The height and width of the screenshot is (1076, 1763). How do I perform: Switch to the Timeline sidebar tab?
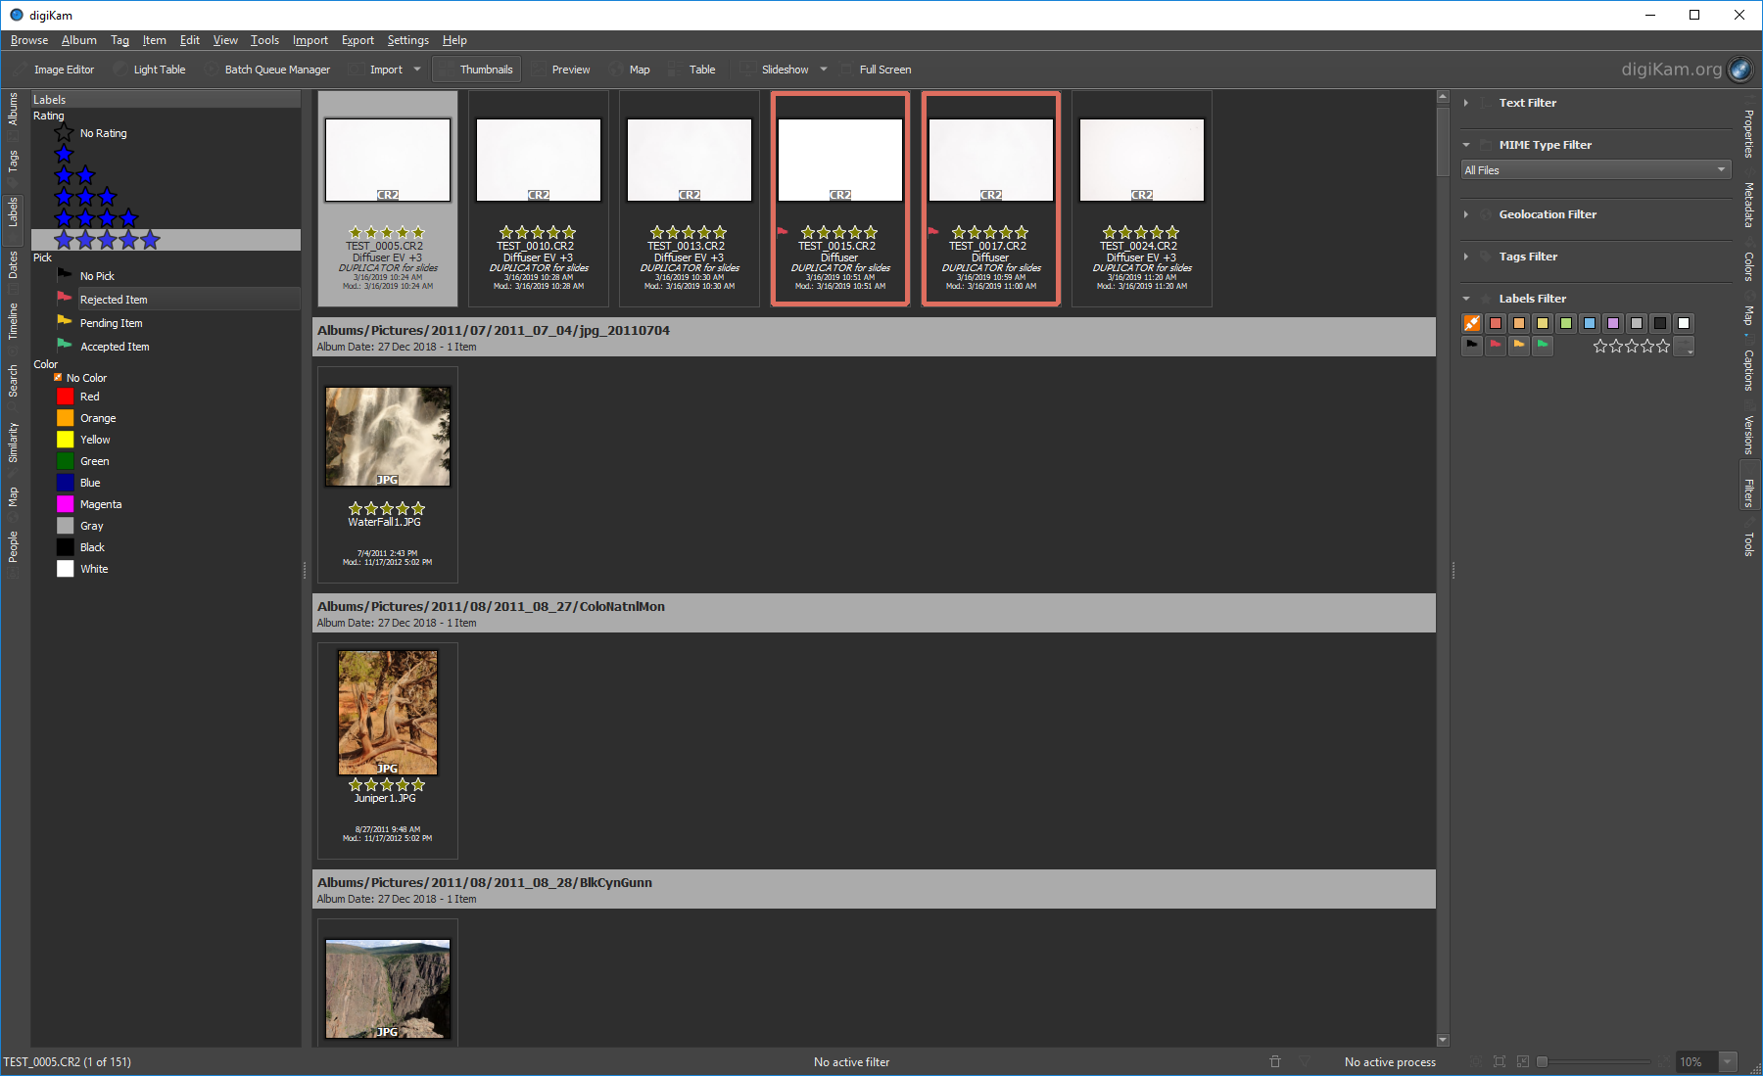tap(14, 321)
